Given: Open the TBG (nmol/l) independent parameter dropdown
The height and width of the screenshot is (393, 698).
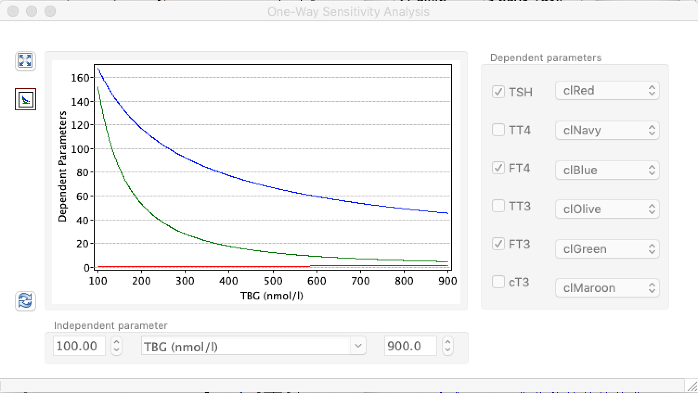Looking at the screenshot, I should (x=253, y=346).
